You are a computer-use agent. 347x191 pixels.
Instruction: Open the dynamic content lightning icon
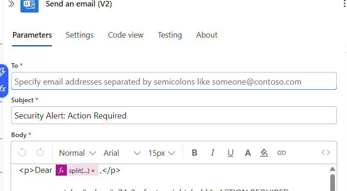(x=3, y=72)
